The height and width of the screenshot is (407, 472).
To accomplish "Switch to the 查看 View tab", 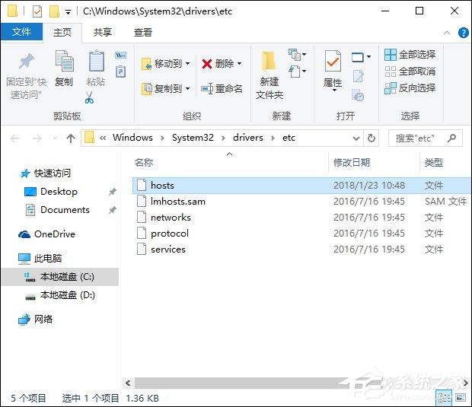I will 143,32.
